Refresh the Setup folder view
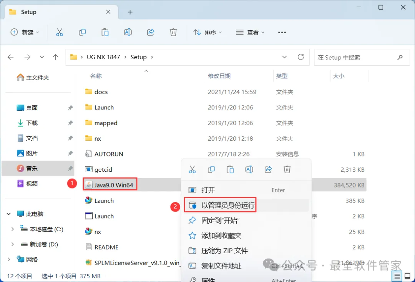The image size is (415, 282). (x=300, y=57)
